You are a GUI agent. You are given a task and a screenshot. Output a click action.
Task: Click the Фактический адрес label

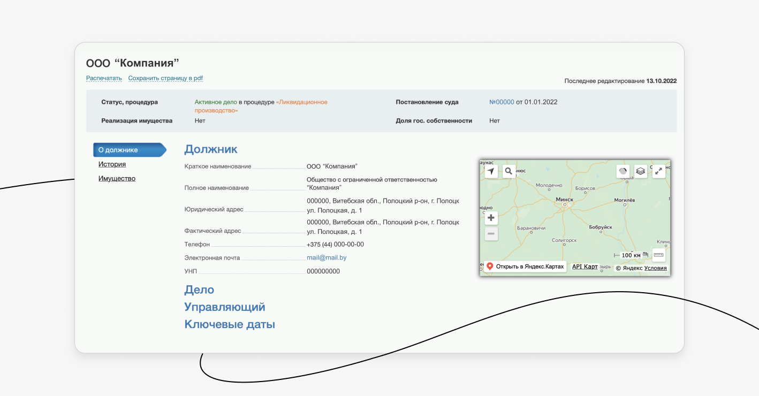(x=212, y=231)
